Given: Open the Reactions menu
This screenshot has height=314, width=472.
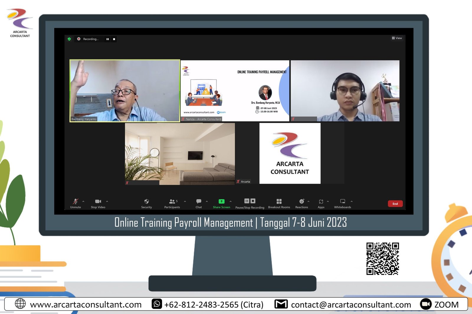Looking at the screenshot, I should pyautogui.click(x=301, y=202).
